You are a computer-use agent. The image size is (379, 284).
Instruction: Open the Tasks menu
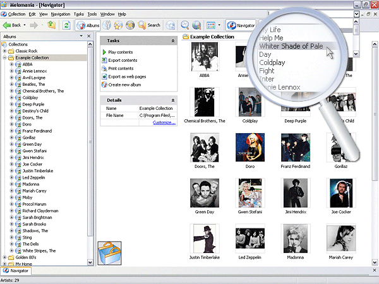(79, 15)
